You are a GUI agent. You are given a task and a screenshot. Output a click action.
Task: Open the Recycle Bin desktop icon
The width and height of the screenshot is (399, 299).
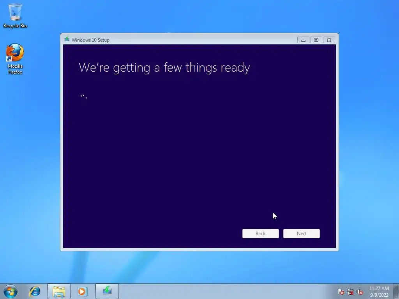coord(15,16)
